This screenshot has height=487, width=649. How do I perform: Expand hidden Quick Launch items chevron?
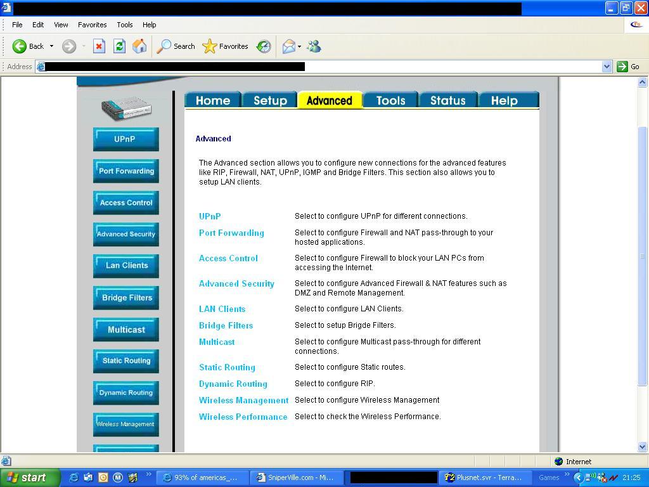(x=148, y=474)
